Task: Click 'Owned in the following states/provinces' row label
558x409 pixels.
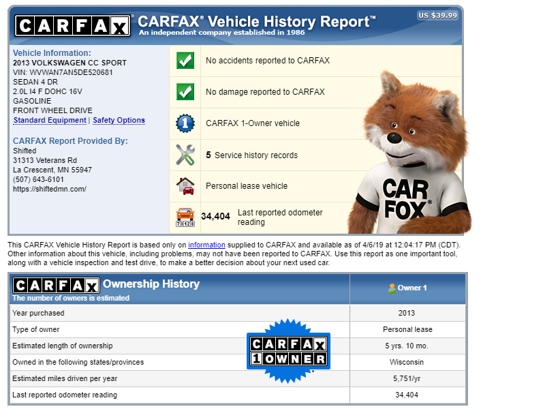Action: click(x=78, y=363)
